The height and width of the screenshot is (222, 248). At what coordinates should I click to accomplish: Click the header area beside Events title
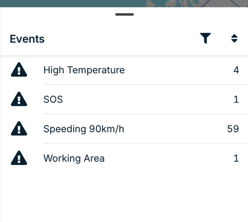point(121,38)
